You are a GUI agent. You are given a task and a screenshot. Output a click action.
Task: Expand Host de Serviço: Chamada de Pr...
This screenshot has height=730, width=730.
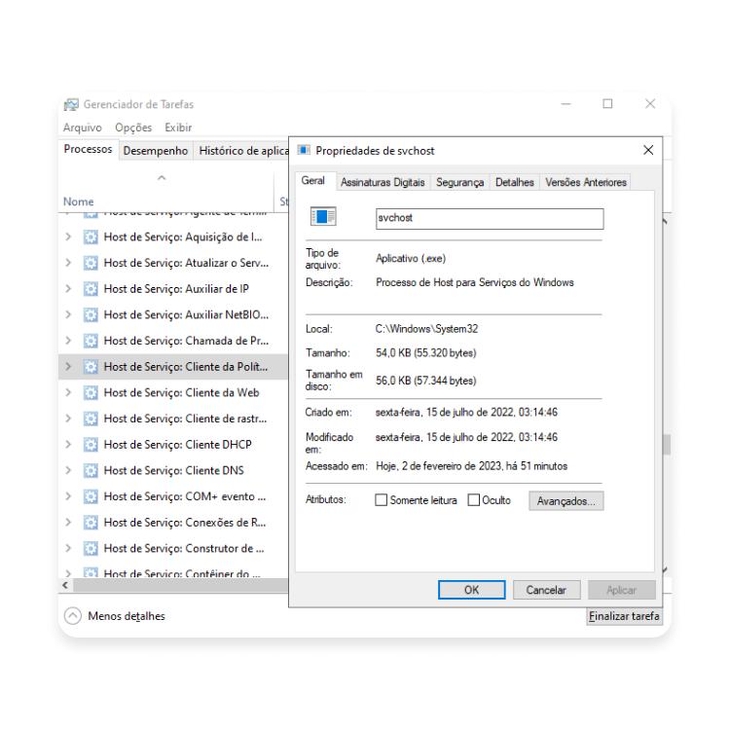(68, 341)
